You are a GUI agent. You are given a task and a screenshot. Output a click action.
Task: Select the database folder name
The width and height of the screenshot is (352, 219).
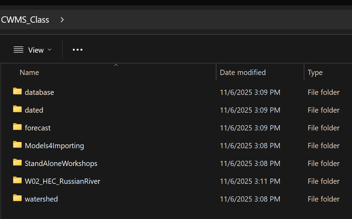point(39,92)
